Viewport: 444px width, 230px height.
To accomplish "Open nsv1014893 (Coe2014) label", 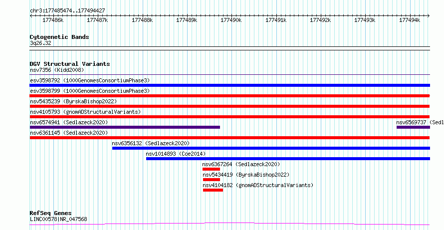I will coord(176,154).
